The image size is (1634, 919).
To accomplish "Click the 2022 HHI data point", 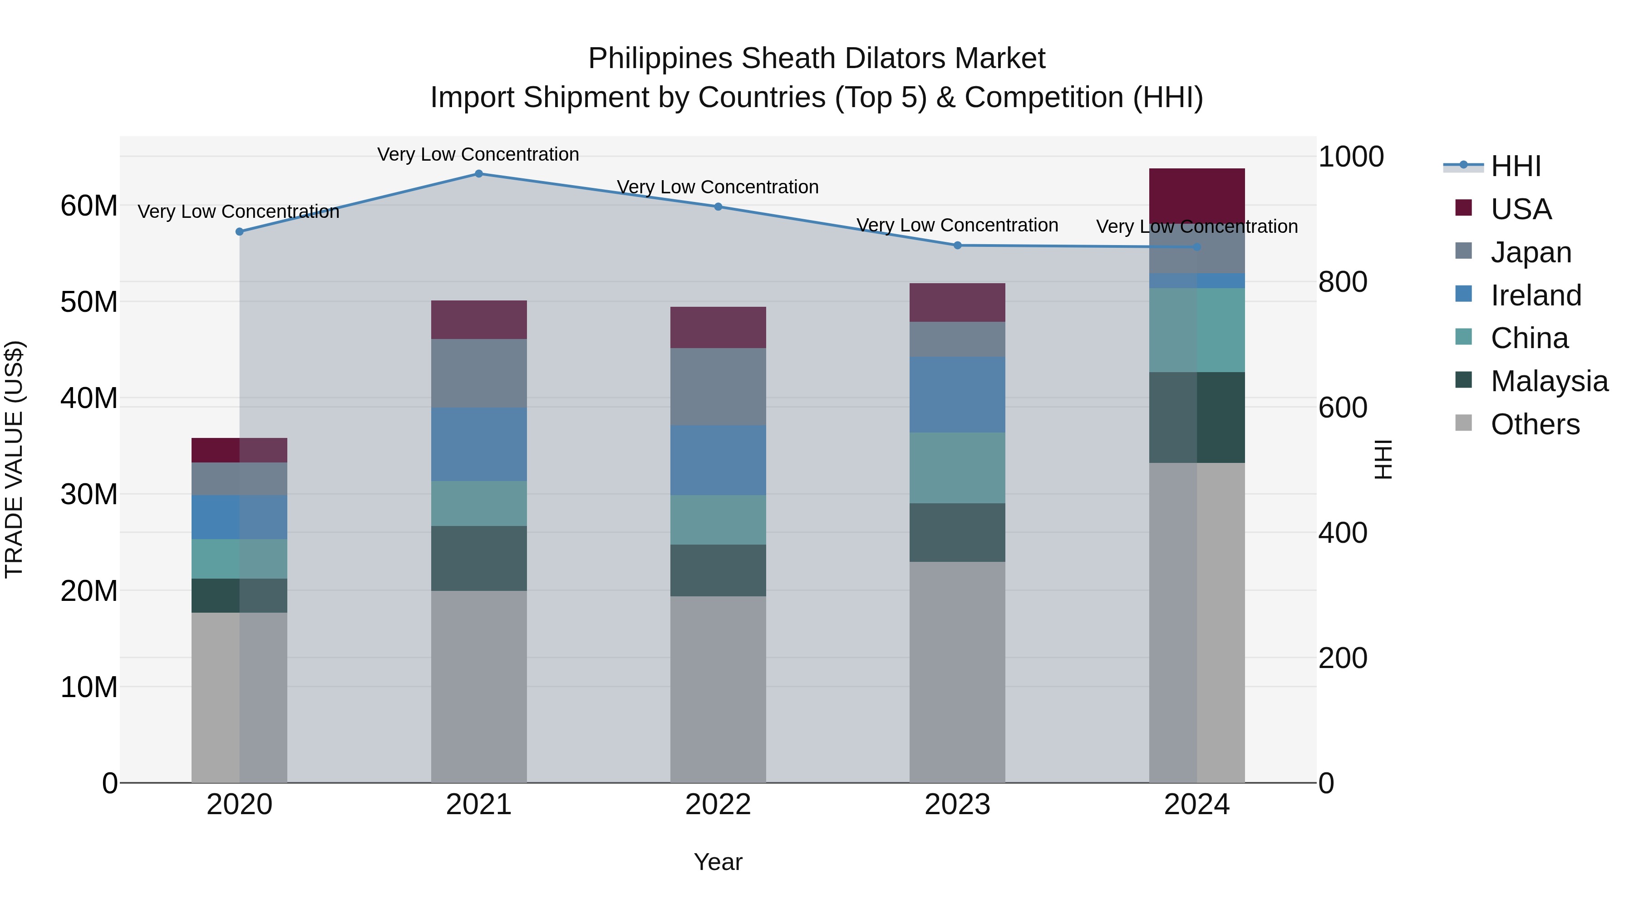I will tap(718, 207).
